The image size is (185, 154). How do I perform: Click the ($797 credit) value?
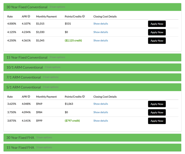point(72,121)
